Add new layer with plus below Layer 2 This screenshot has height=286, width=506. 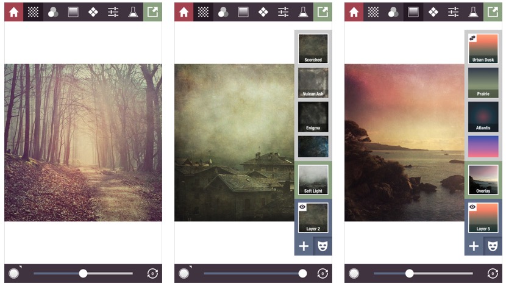[304, 246]
